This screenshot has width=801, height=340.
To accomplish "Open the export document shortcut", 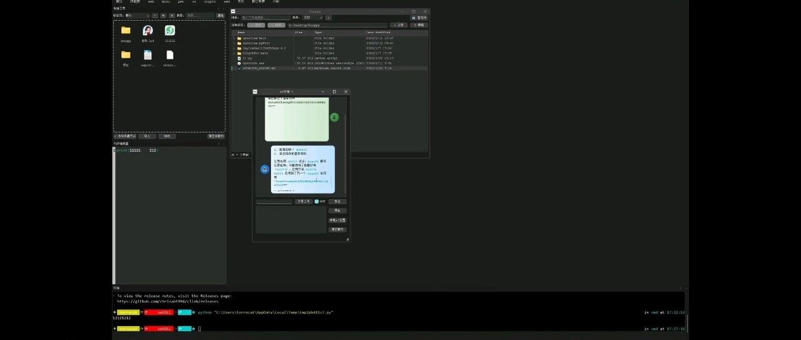I will coord(148,58).
